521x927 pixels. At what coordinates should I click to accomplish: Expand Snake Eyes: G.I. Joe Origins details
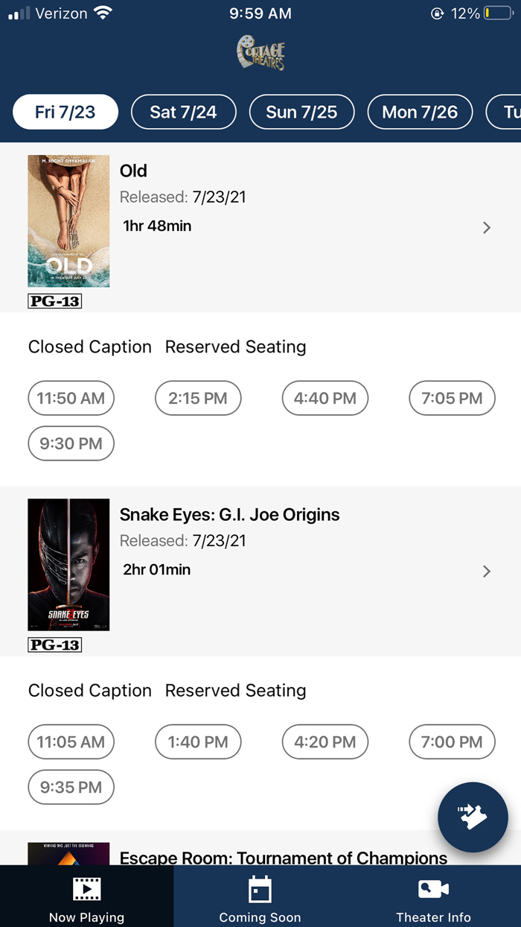point(486,571)
